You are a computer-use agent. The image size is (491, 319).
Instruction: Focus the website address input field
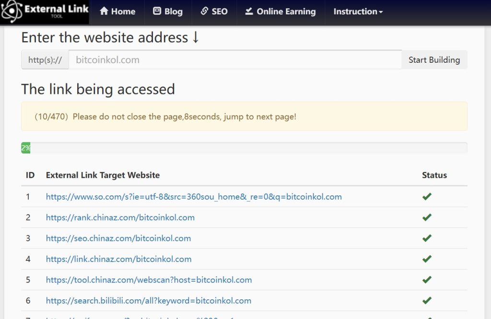pos(235,60)
